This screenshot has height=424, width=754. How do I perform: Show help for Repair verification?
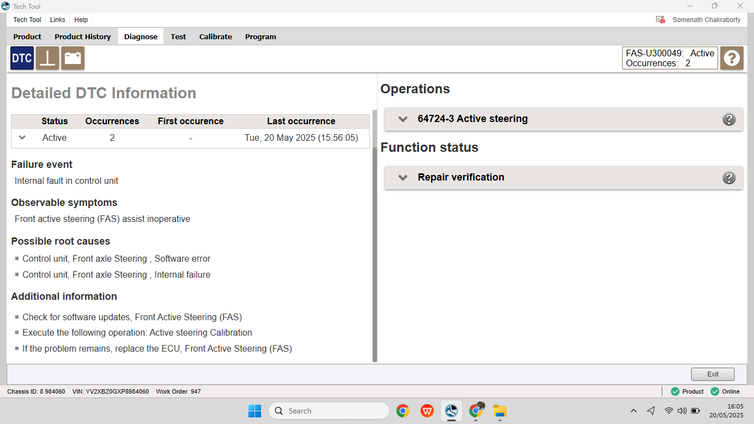(x=729, y=178)
